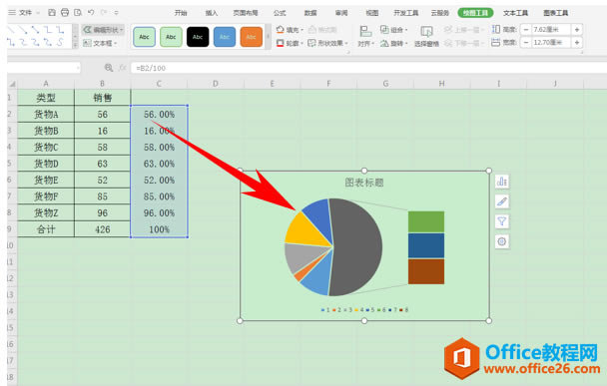The image size is (607, 386).
Task: Increase the shape height with plus
Action: tap(576, 29)
